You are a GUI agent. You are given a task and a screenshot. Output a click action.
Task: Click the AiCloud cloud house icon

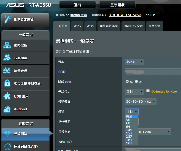click(7, 109)
